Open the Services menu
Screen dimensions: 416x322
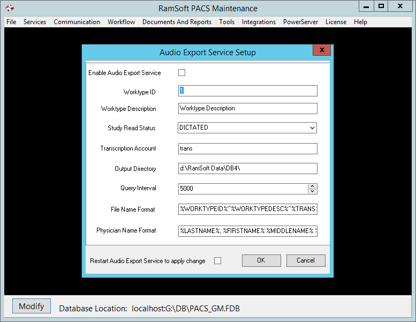click(x=35, y=22)
